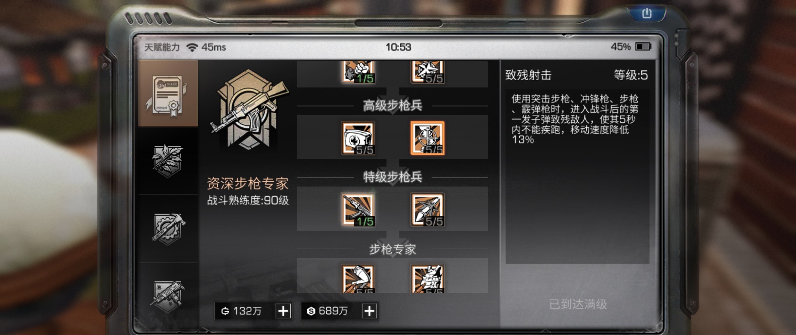The width and height of the screenshot is (796, 335).
Task: Add more silver currency with plus button
Action: 370,311
